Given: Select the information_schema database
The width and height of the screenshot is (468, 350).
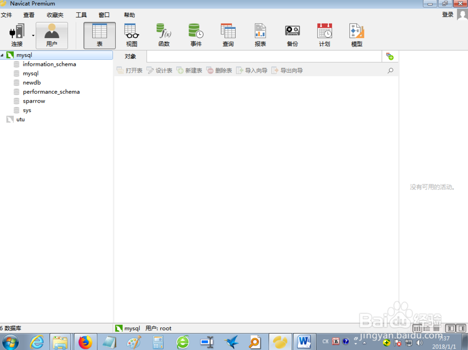Looking at the screenshot, I should [49, 64].
